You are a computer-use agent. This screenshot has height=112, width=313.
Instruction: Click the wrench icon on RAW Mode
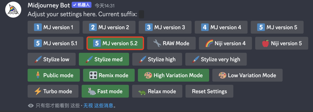pos(157,43)
